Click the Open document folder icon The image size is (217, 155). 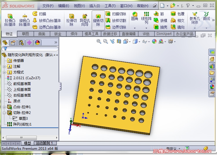pos(173,6)
